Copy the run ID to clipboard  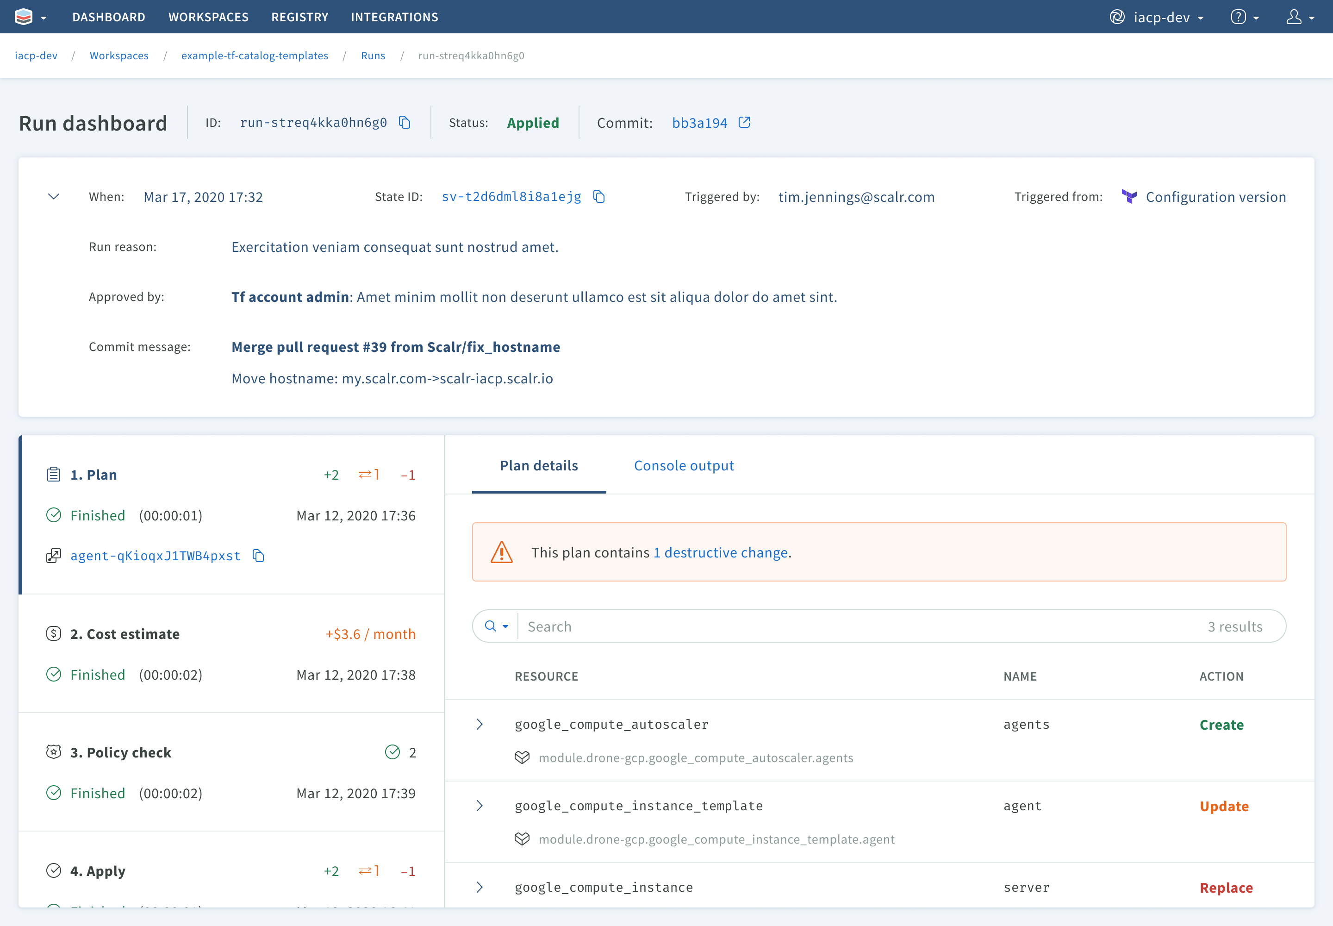(405, 122)
